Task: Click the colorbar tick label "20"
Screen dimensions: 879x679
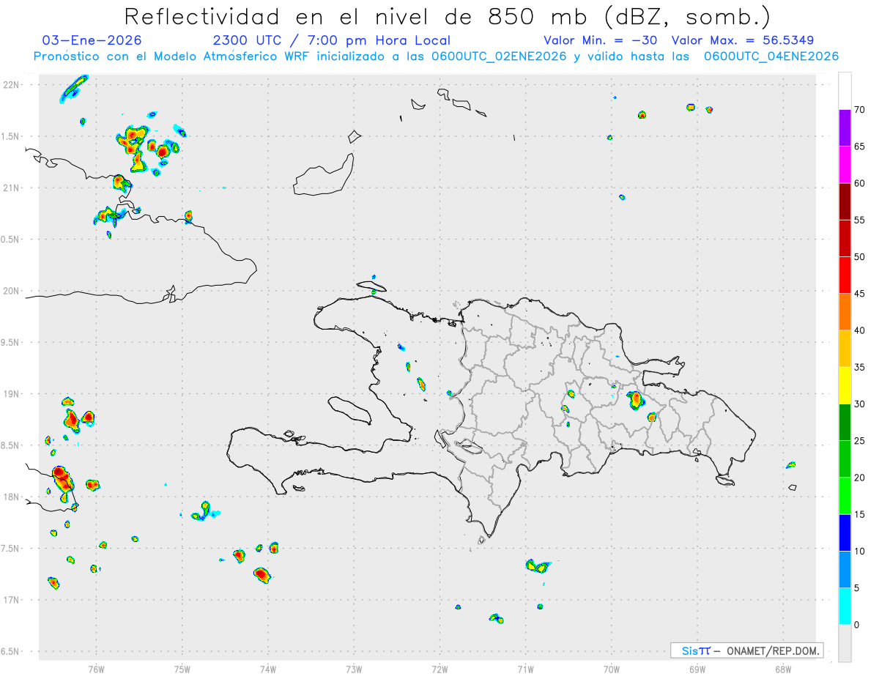Action: 860,478
